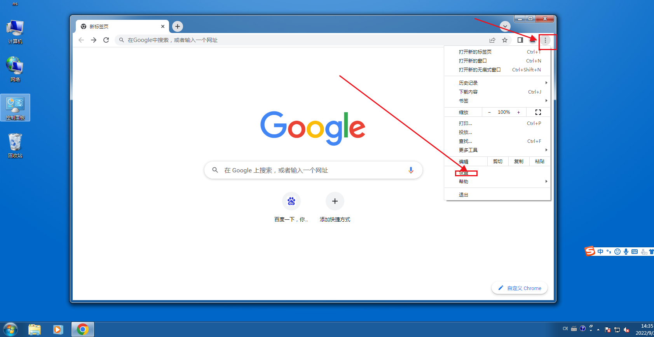Click the tray keyboard icon
This screenshot has width=654, height=337.
pyautogui.click(x=574, y=328)
